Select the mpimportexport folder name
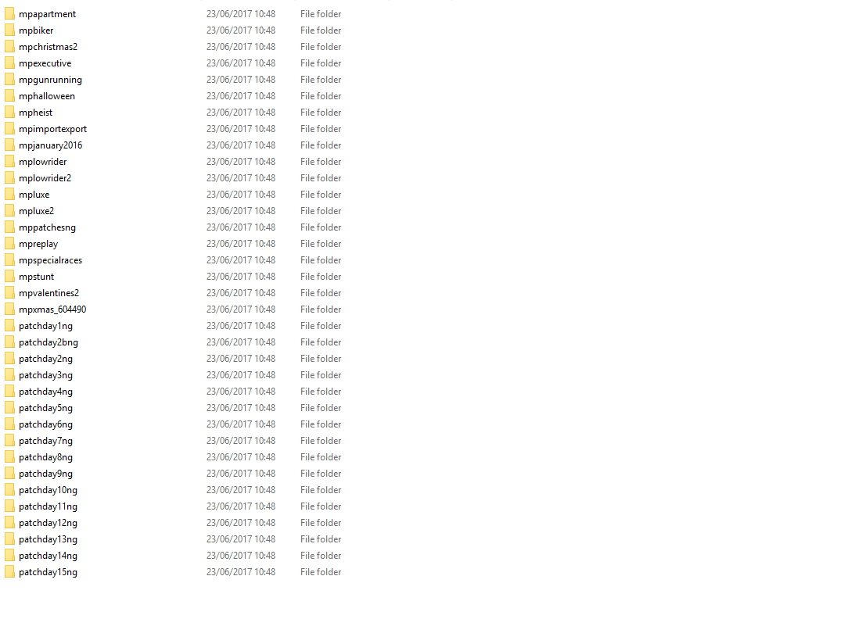848x644 pixels. pyautogui.click(x=52, y=129)
